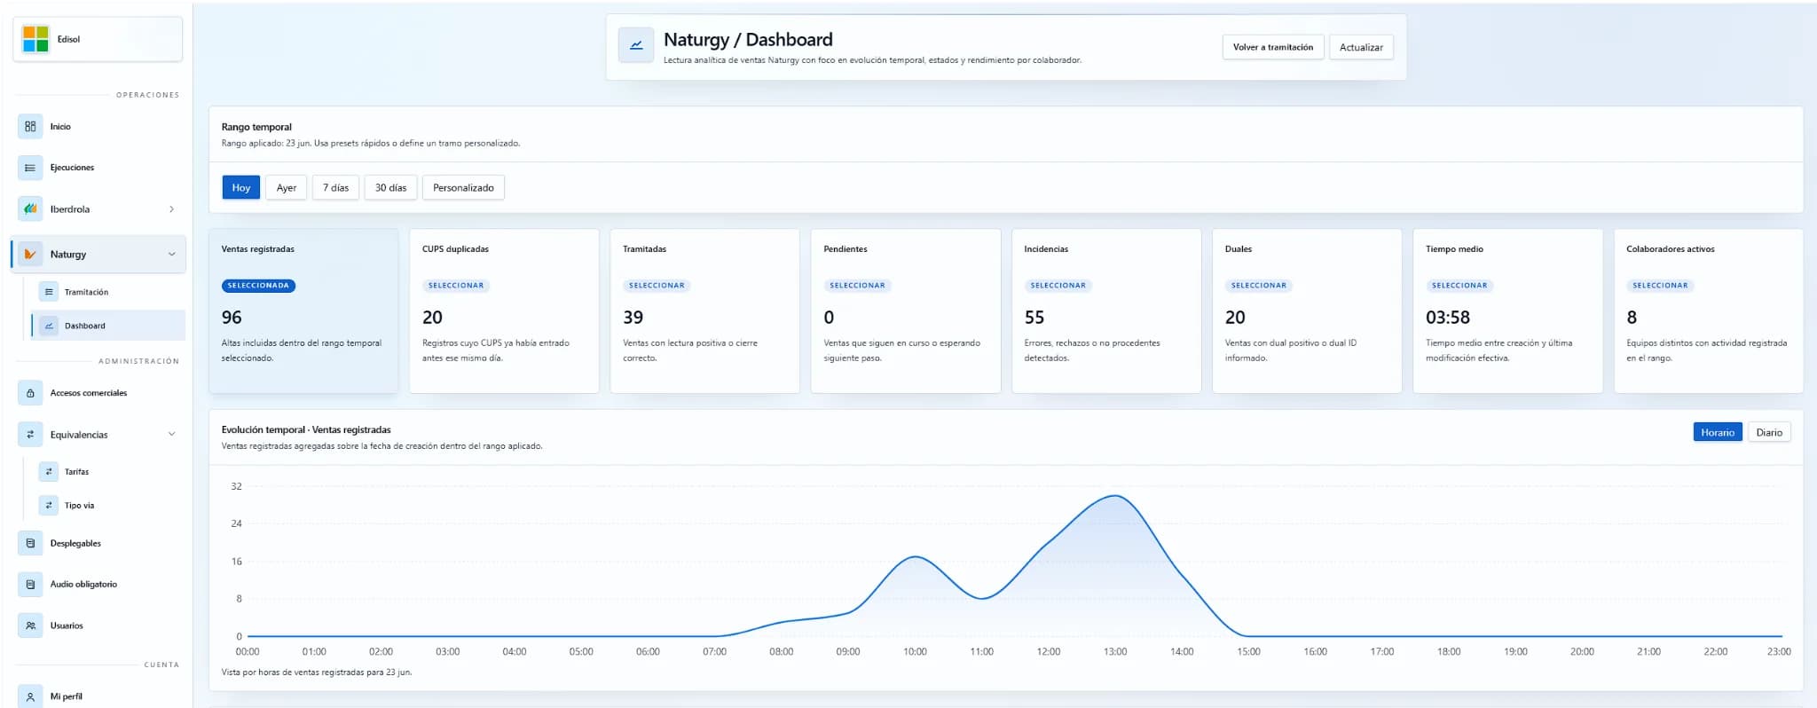Click the 13:00 peak on the sales chart
The height and width of the screenshot is (708, 1817).
click(1114, 496)
